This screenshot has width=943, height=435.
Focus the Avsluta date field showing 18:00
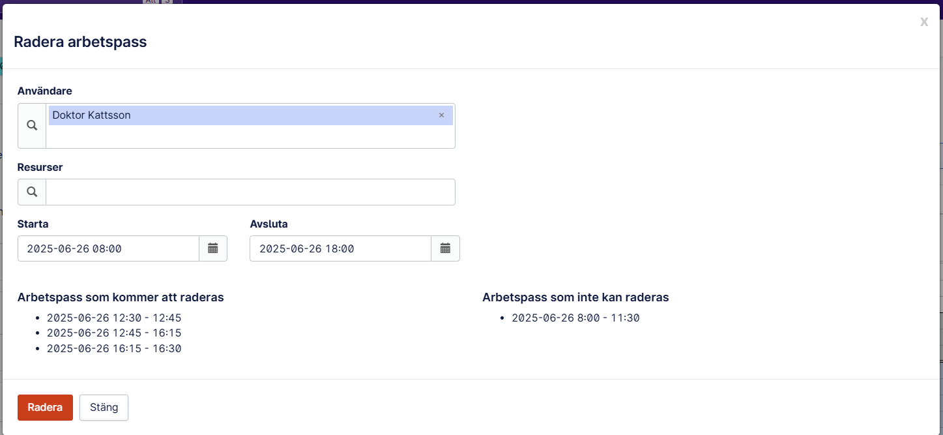point(340,248)
